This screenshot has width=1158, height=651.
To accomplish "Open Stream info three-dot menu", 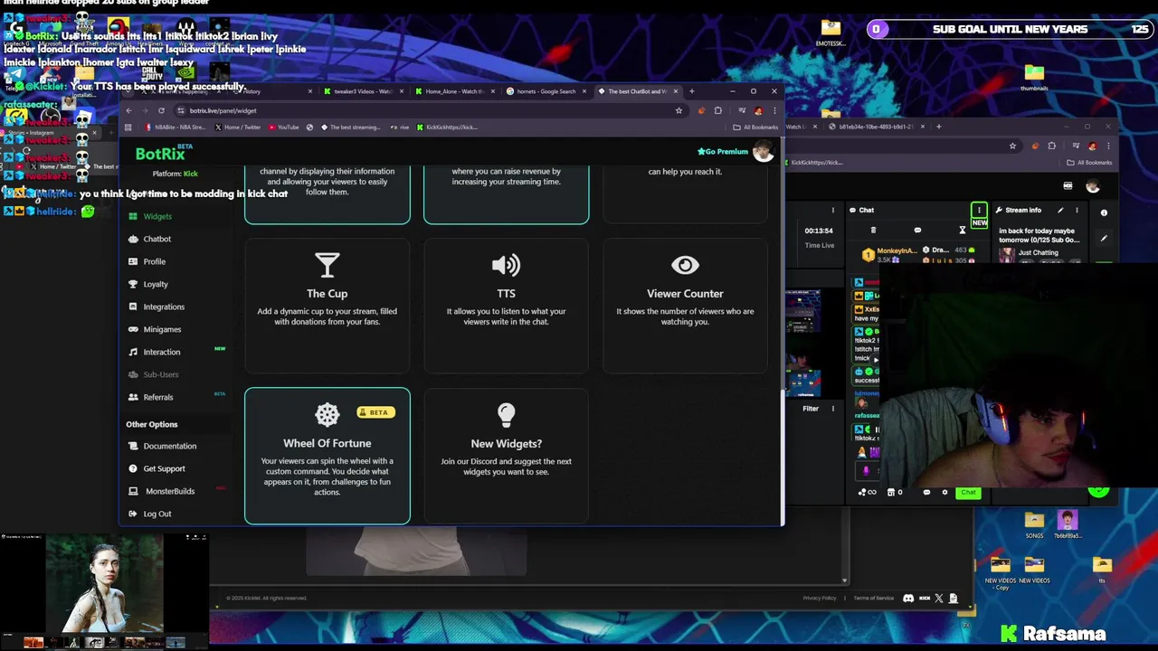I will tap(1077, 210).
